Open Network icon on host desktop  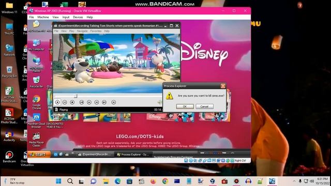[x=9, y=50]
